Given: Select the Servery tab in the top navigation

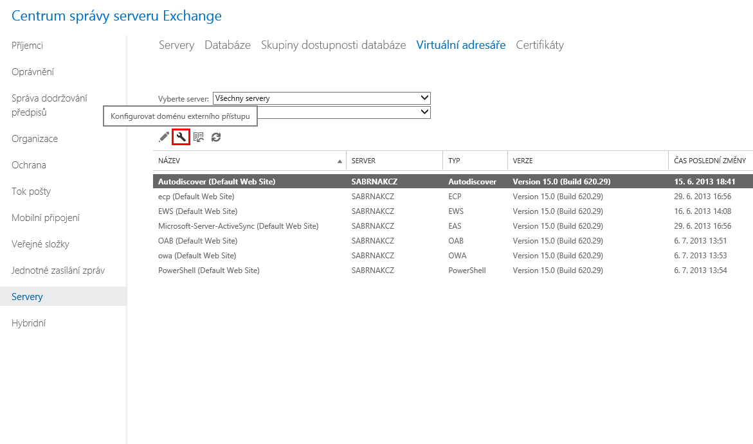Looking at the screenshot, I should click(x=176, y=45).
